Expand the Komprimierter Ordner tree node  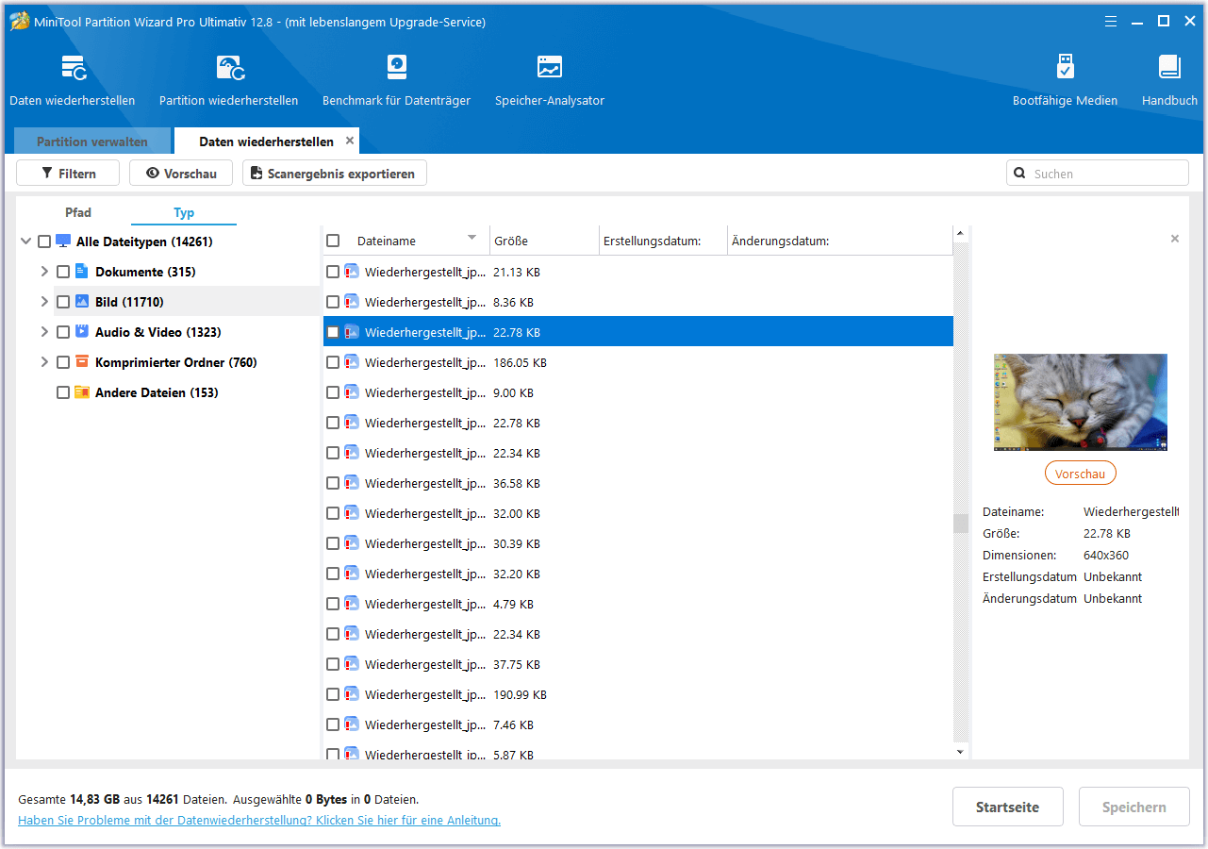pyautogui.click(x=44, y=362)
